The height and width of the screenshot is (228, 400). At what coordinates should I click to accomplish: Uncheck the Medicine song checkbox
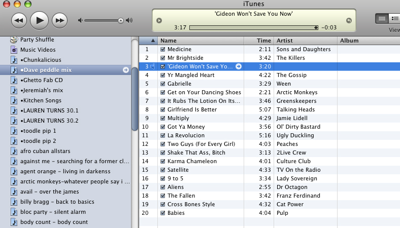pyautogui.click(x=163, y=49)
